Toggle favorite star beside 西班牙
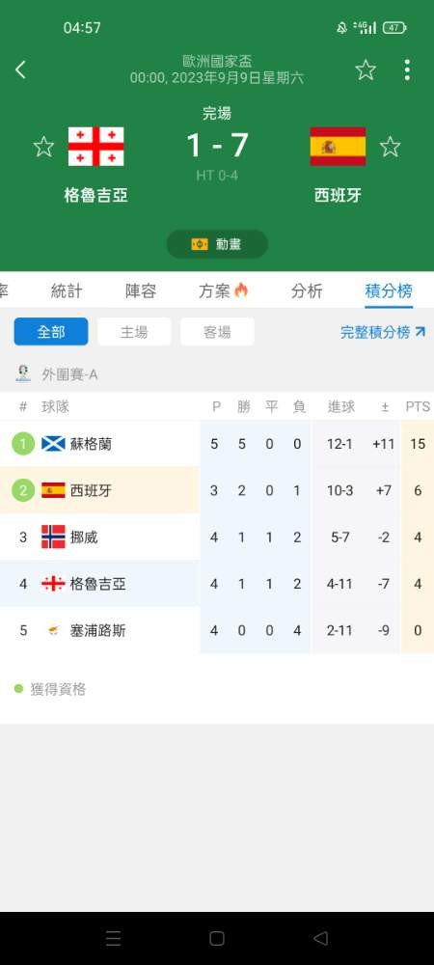Image resolution: width=434 pixels, height=965 pixels. (x=390, y=147)
